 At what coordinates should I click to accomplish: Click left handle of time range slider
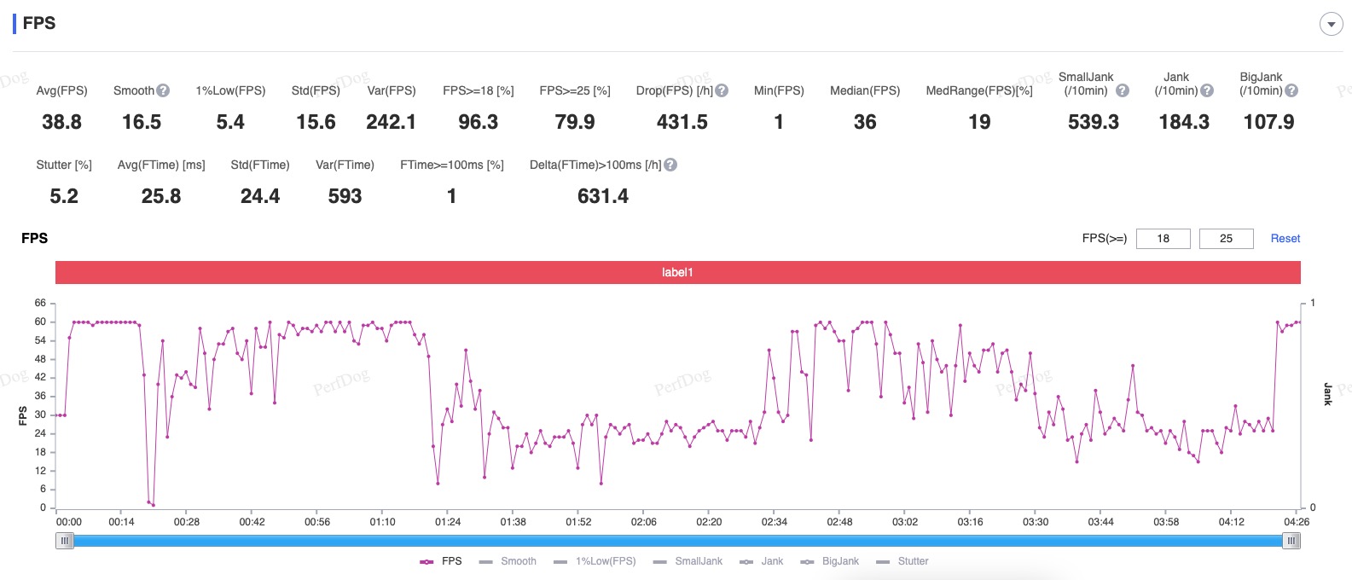pyautogui.click(x=65, y=541)
